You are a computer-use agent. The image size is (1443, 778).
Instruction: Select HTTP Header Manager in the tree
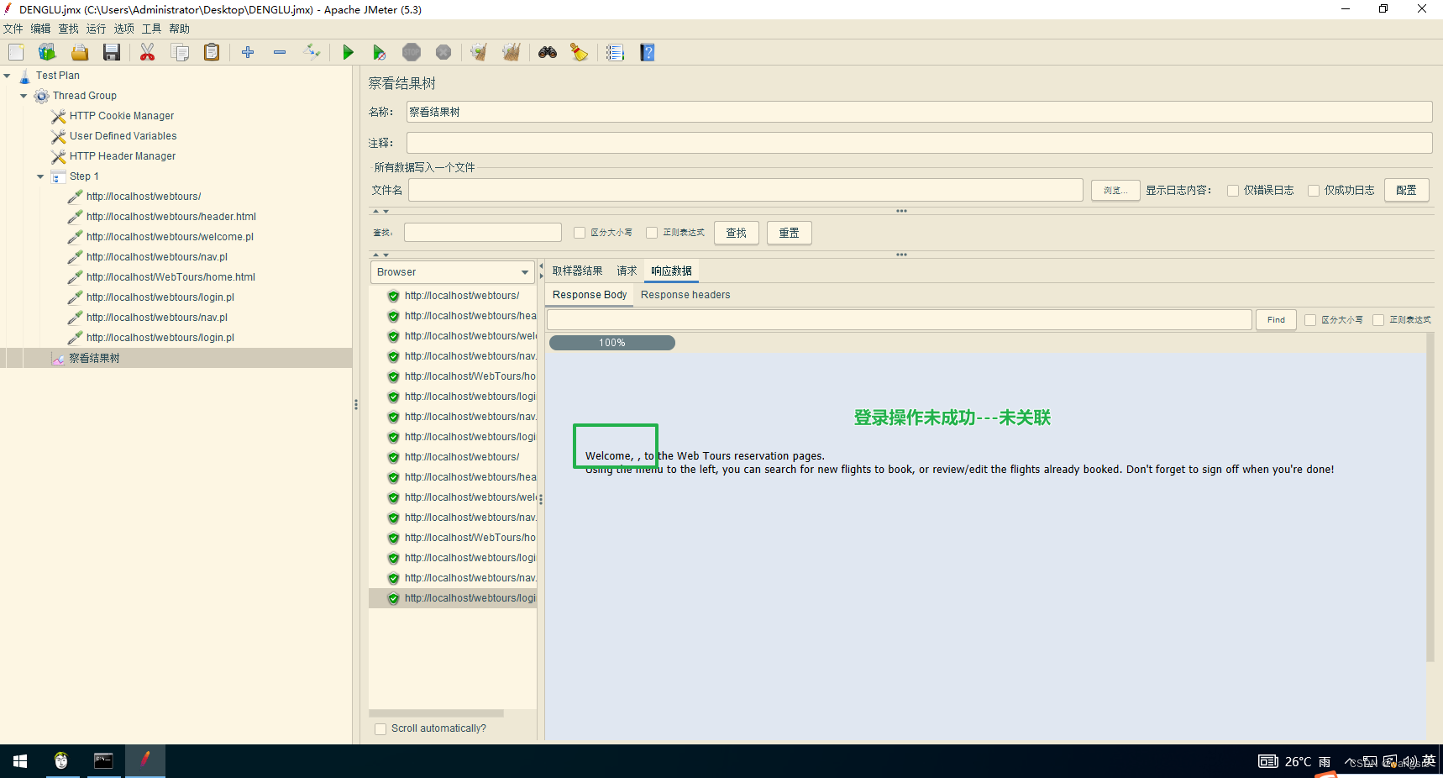pos(123,156)
